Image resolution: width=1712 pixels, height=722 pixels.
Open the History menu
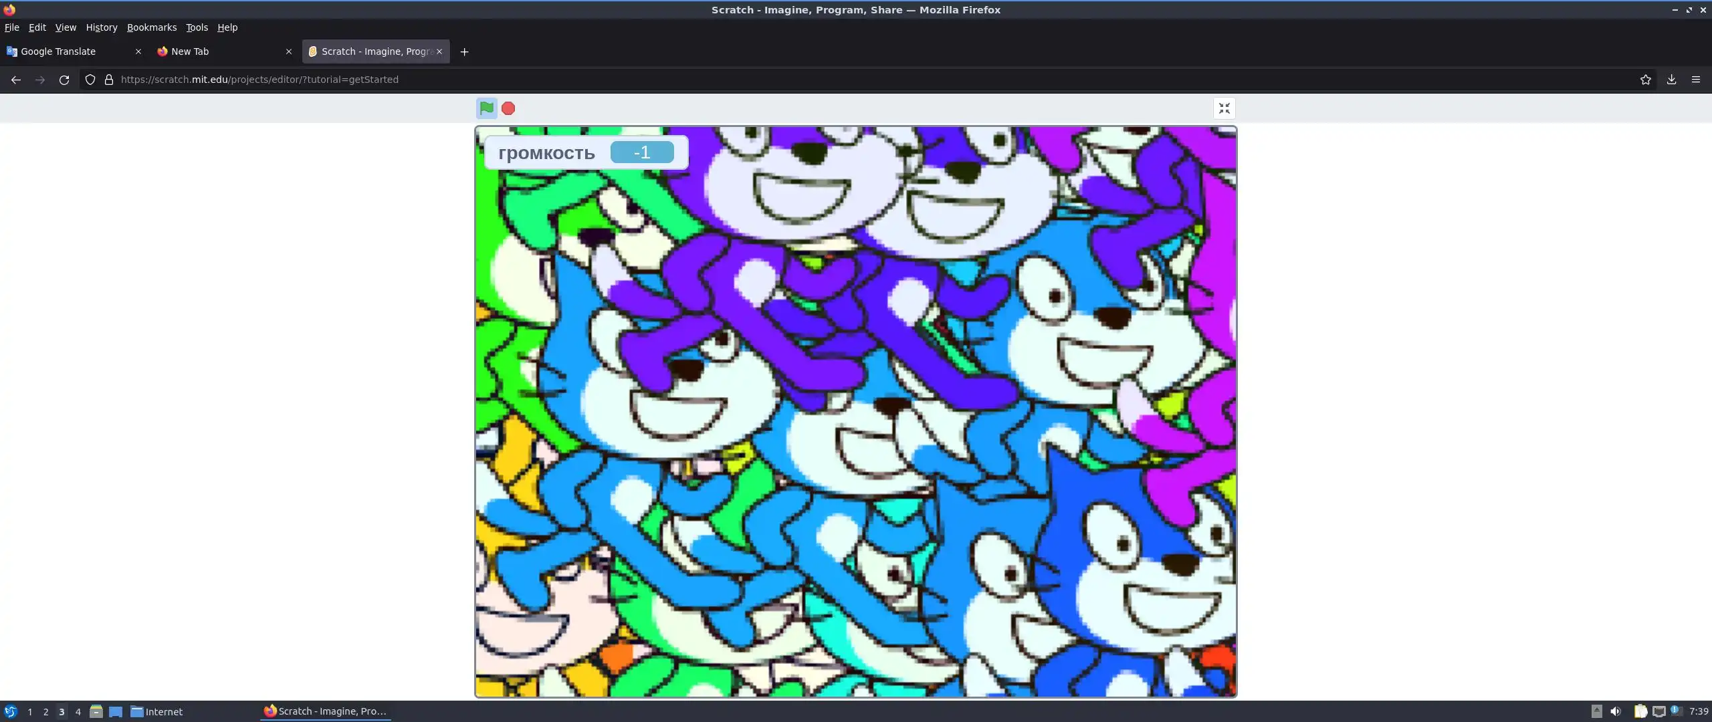pos(102,27)
